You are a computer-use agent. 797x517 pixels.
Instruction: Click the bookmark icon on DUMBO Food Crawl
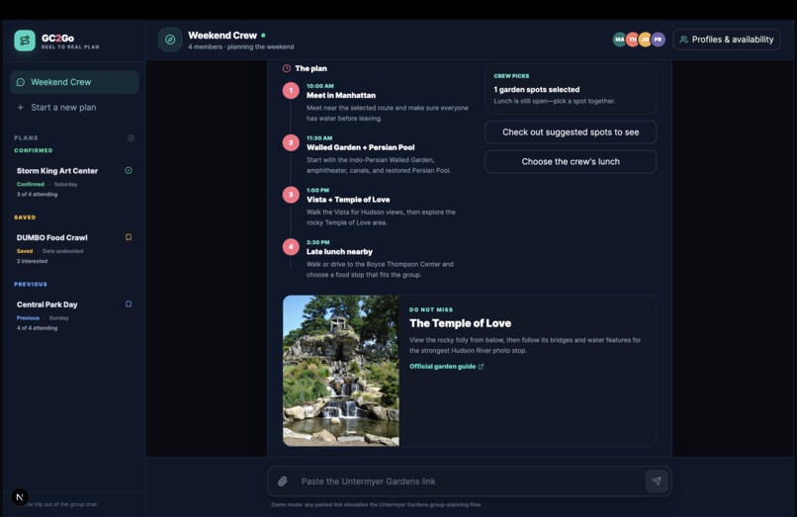pyautogui.click(x=129, y=237)
